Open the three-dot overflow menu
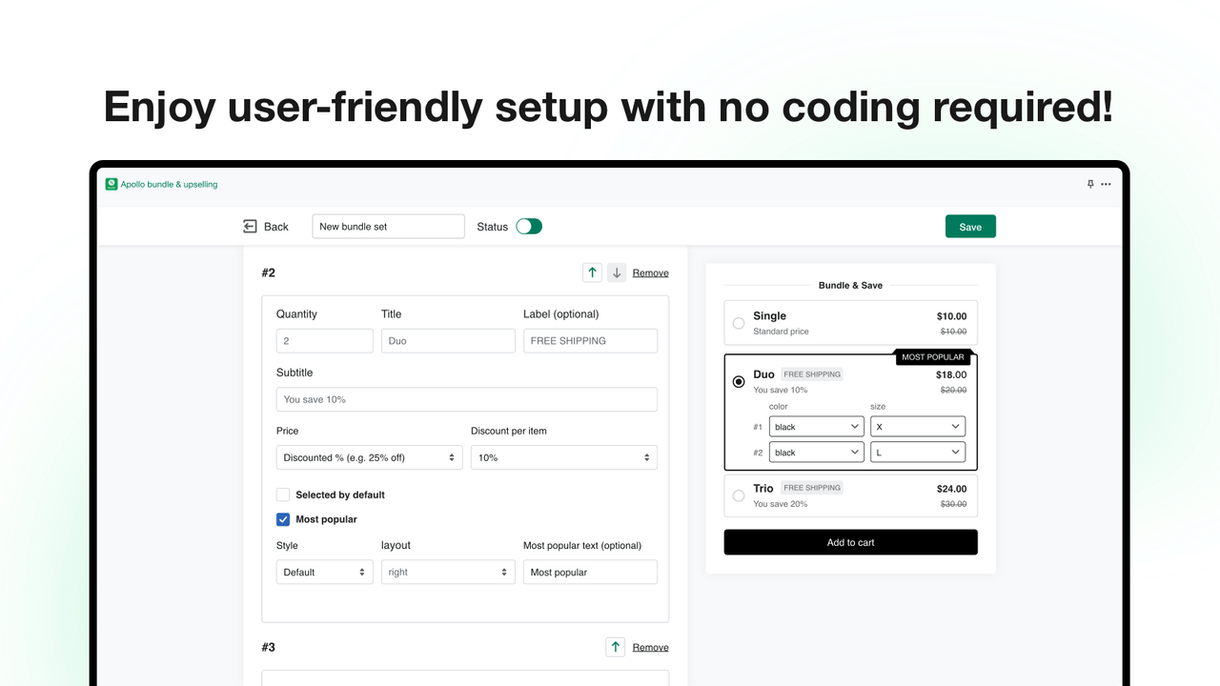Screen dimensions: 1220x686 click(x=1106, y=184)
